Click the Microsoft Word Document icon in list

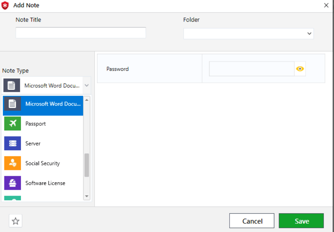tap(12, 104)
